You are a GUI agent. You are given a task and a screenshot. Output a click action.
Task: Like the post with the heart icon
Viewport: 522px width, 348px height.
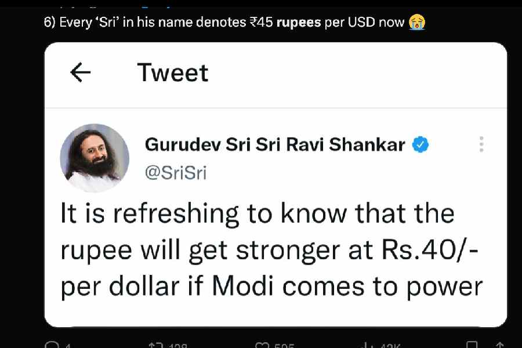click(x=263, y=346)
